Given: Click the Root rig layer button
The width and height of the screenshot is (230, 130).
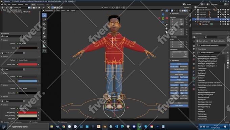Looking at the screenshot, I should coord(179,103).
